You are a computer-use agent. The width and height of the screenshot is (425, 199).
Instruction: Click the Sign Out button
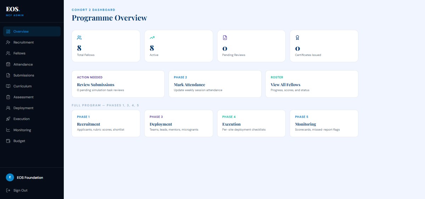[32, 191]
